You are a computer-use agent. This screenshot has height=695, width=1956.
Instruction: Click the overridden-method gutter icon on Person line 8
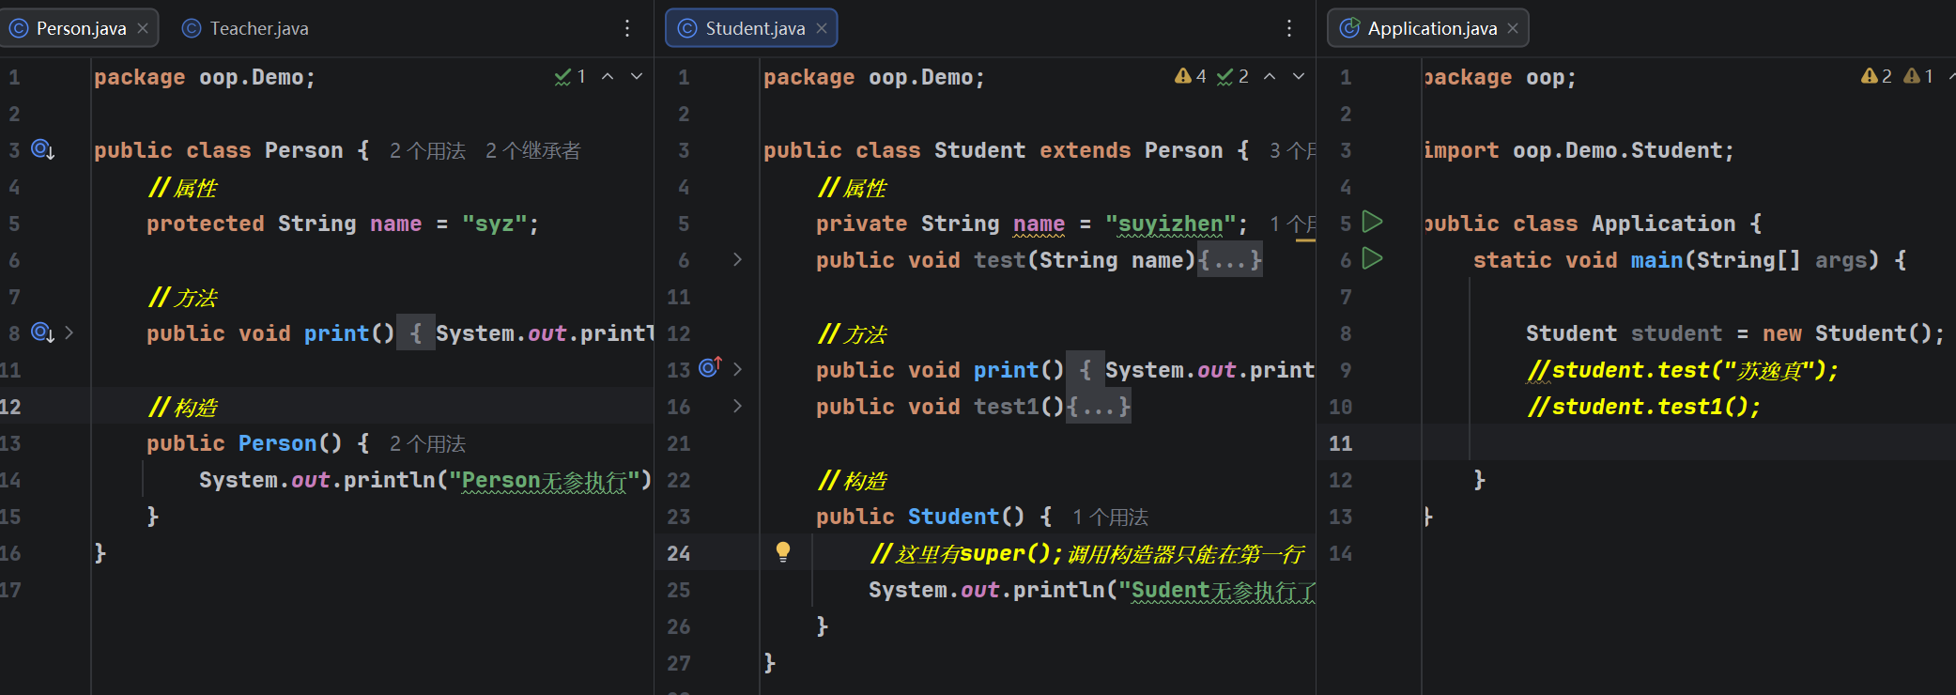(x=43, y=332)
